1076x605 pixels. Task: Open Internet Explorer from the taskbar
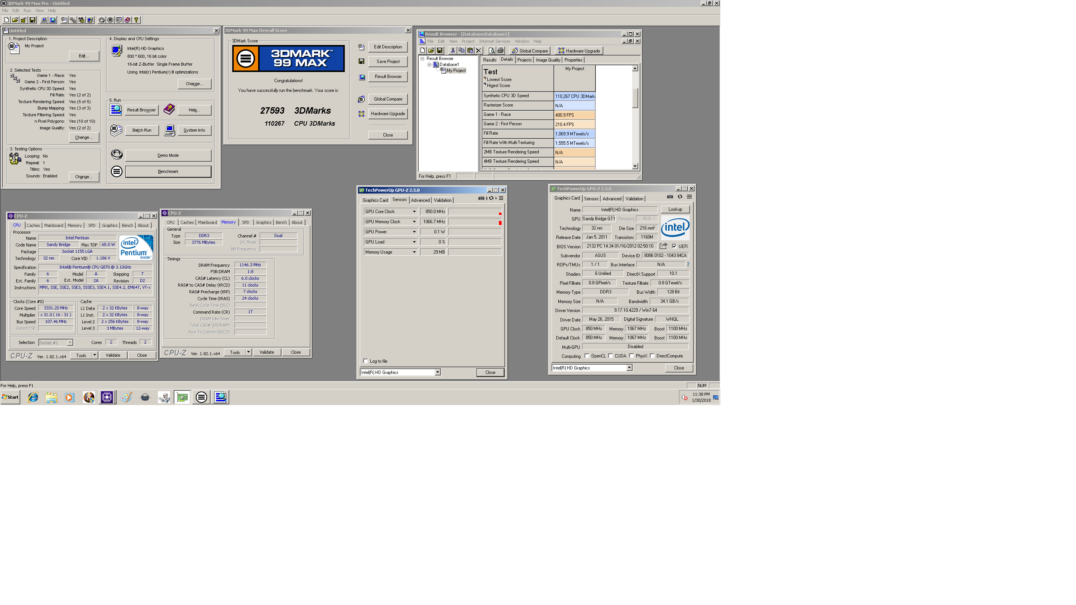[x=33, y=397]
